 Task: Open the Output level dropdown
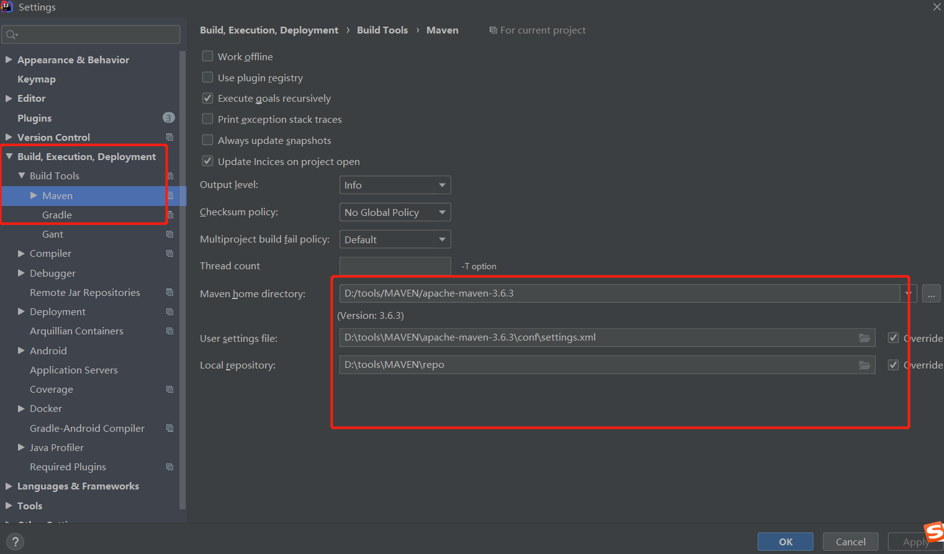[x=395, y=185]
